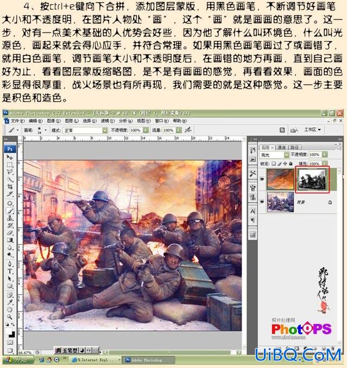Open flow slider arrow in options bar
The height and width of the screenshot is (368, 347).
(179, 130)
